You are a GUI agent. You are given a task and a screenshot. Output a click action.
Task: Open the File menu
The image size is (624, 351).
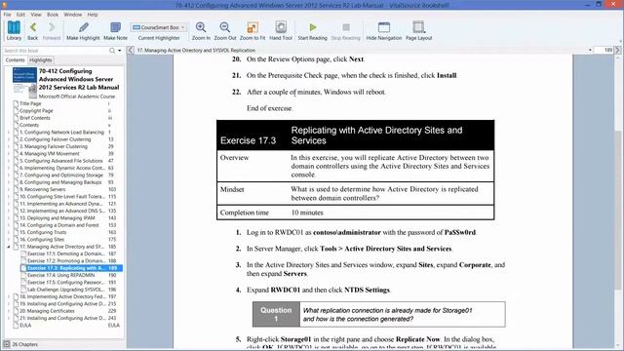(x=7, y=15)
